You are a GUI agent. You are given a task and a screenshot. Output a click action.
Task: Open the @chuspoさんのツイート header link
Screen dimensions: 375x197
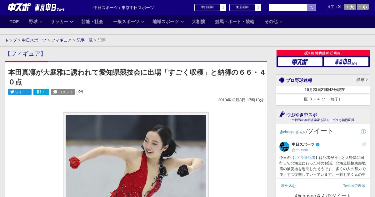[307, 131]
